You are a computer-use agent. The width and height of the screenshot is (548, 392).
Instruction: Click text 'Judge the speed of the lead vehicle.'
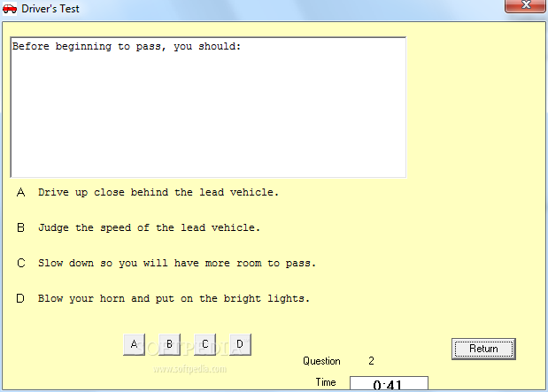[150, 227]
